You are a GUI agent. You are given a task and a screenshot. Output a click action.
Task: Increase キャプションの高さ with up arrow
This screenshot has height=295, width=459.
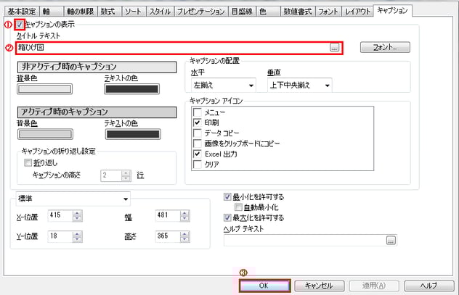[x=126, y=173]
